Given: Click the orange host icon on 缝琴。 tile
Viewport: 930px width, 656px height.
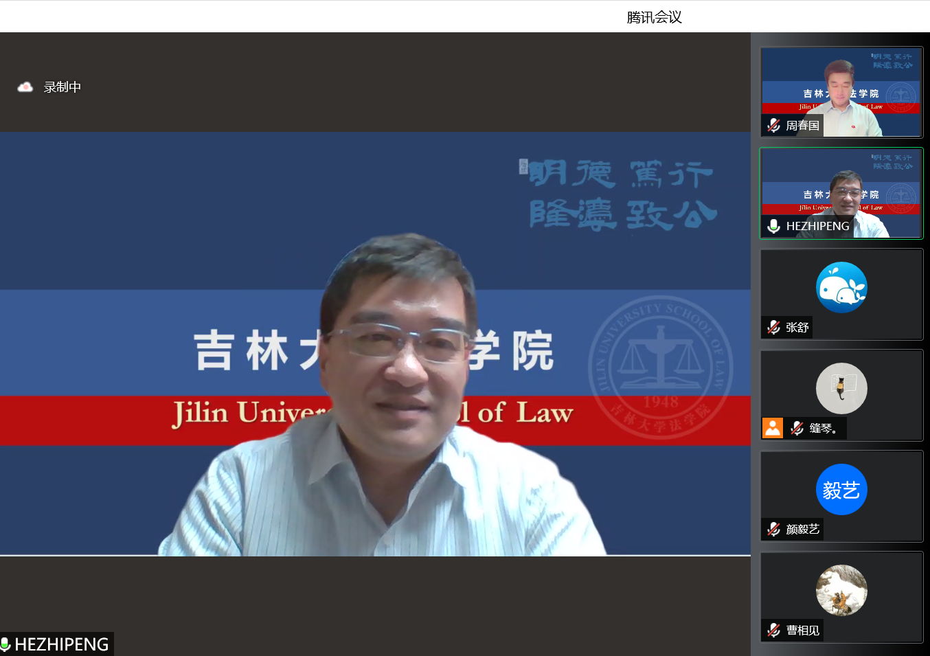Looking at the screenshot, I should (x=773, y=428).
